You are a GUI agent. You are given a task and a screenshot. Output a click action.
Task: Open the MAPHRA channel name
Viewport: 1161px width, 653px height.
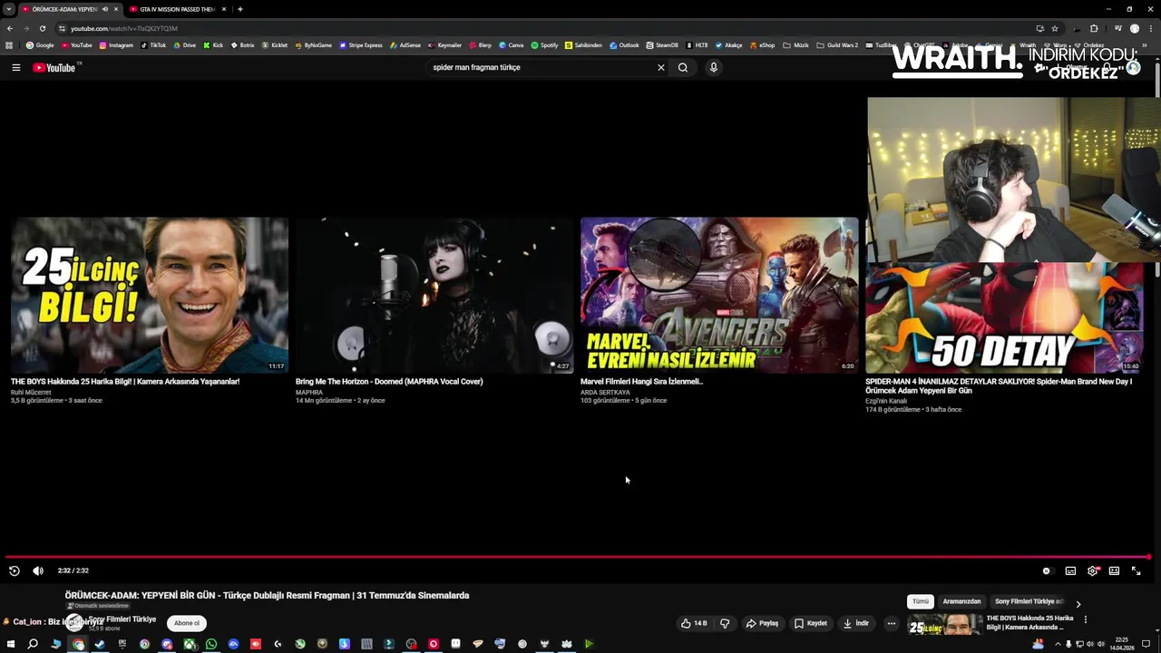pos(309,392)
